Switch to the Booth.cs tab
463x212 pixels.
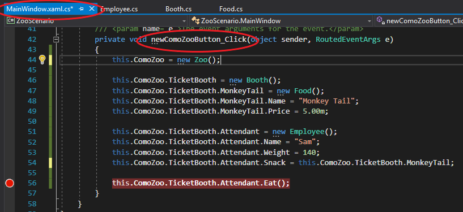(x=179, y=9)
